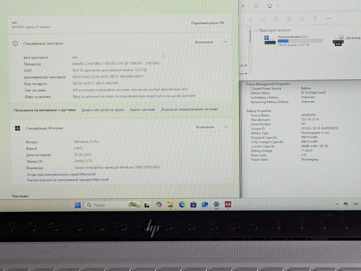Select the Battery Status row
361x271 pixels.
click(288, 93)
